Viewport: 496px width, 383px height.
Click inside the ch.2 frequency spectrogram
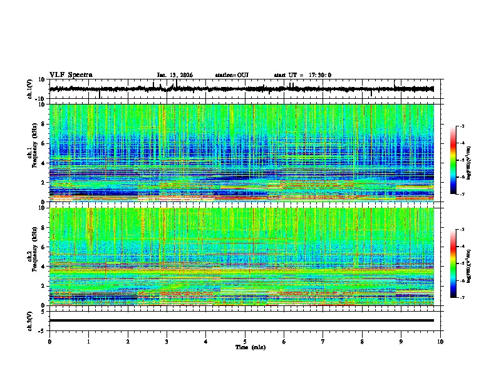(242, 257)
